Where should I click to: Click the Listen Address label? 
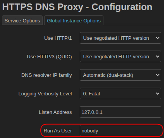55,112
